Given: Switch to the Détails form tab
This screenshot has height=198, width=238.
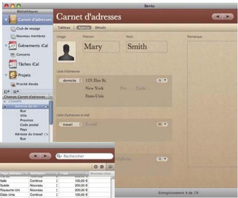Looking at the screenshot, I should tap(100, 28).
